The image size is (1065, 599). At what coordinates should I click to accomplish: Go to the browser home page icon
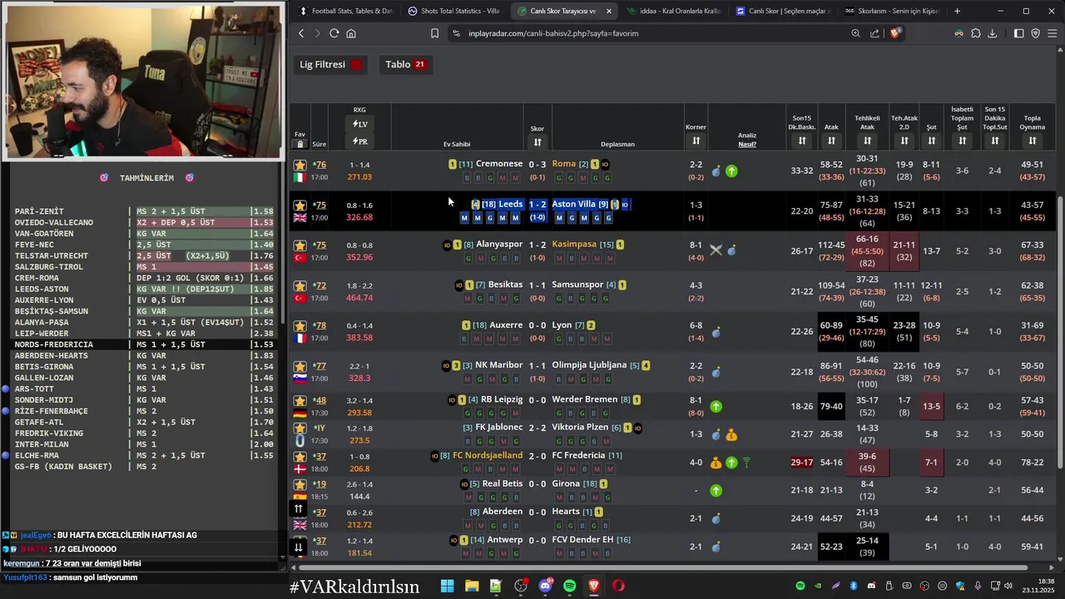351,33
